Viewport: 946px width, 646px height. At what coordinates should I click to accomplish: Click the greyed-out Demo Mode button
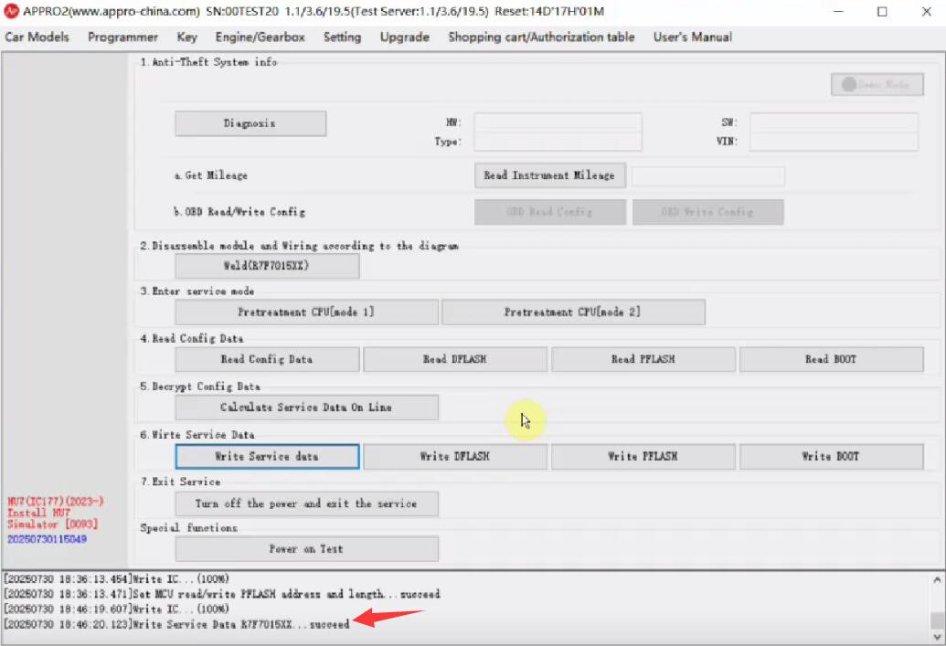click(877, 84)
